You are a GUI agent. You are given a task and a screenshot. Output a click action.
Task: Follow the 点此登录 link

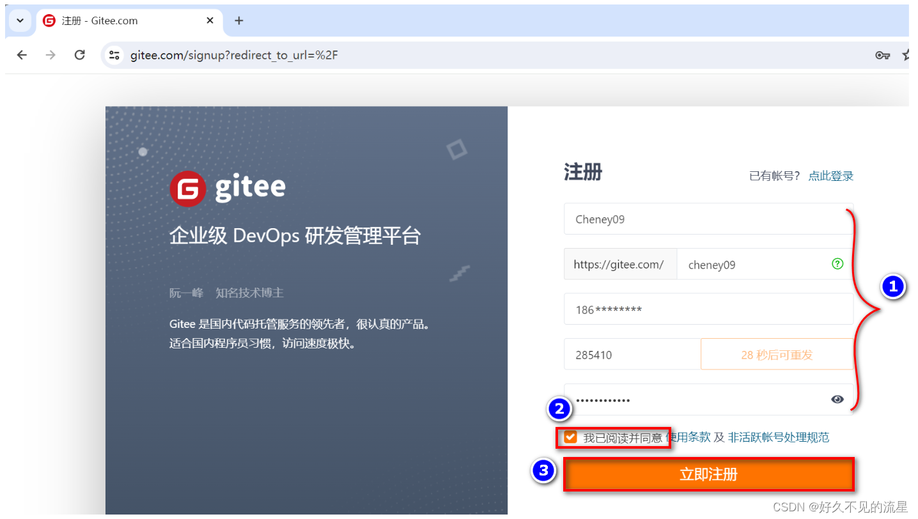pos(830,176)
